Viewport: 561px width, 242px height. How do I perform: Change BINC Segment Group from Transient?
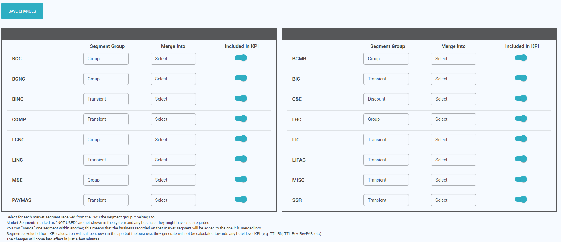click(106, 99)
